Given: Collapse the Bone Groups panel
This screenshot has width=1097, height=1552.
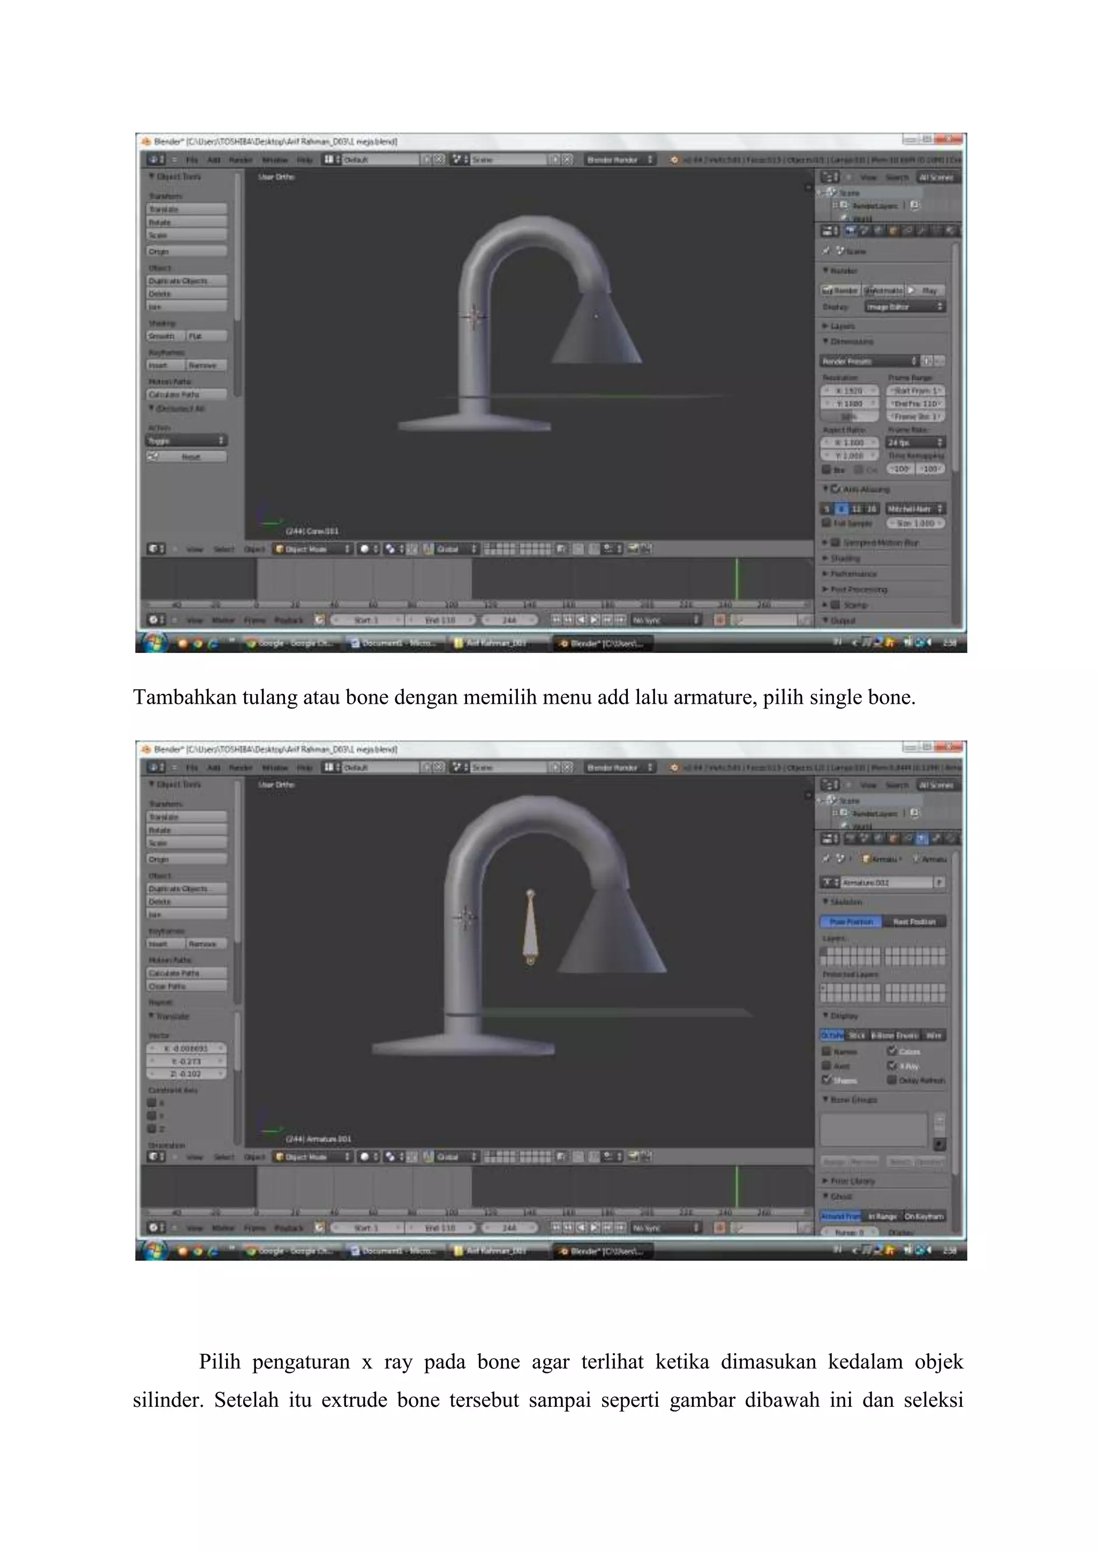Looking at the screenshot, I should [x=825, y=1100].
